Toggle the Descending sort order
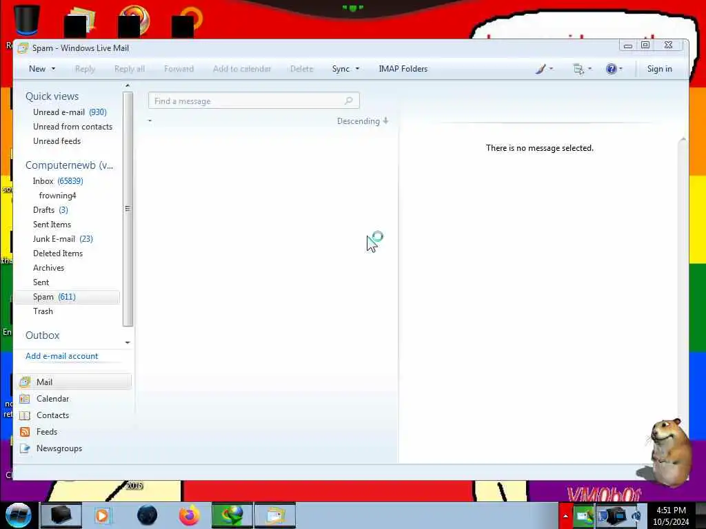This screenshot has height=529, width=706. pyautogui.click(x=363, y=121)
